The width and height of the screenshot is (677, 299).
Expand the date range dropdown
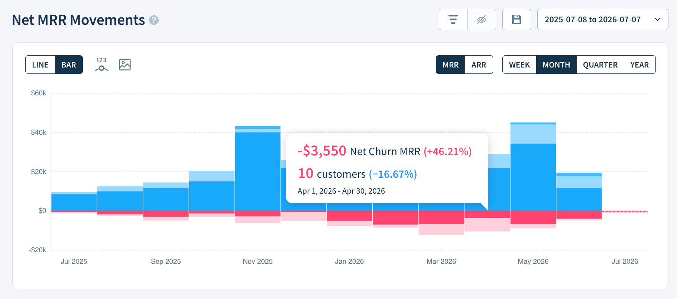click(602, 19)
